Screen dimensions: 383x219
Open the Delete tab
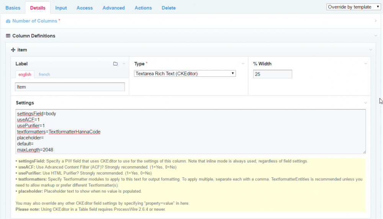tap(169, 8)
